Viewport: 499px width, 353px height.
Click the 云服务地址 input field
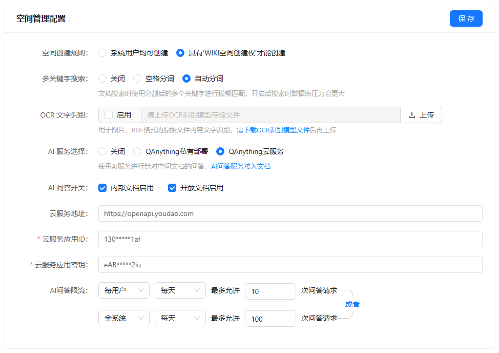(290, 213)
